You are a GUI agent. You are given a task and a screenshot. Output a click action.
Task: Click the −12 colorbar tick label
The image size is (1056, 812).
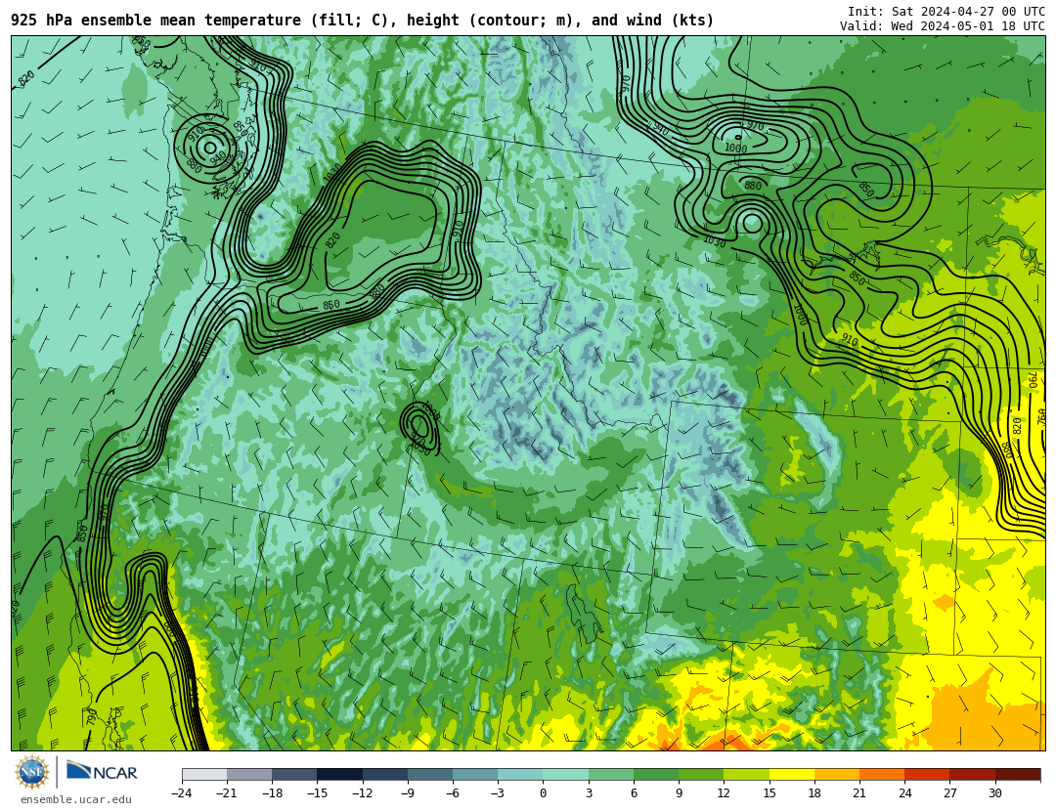pos(363,793)
